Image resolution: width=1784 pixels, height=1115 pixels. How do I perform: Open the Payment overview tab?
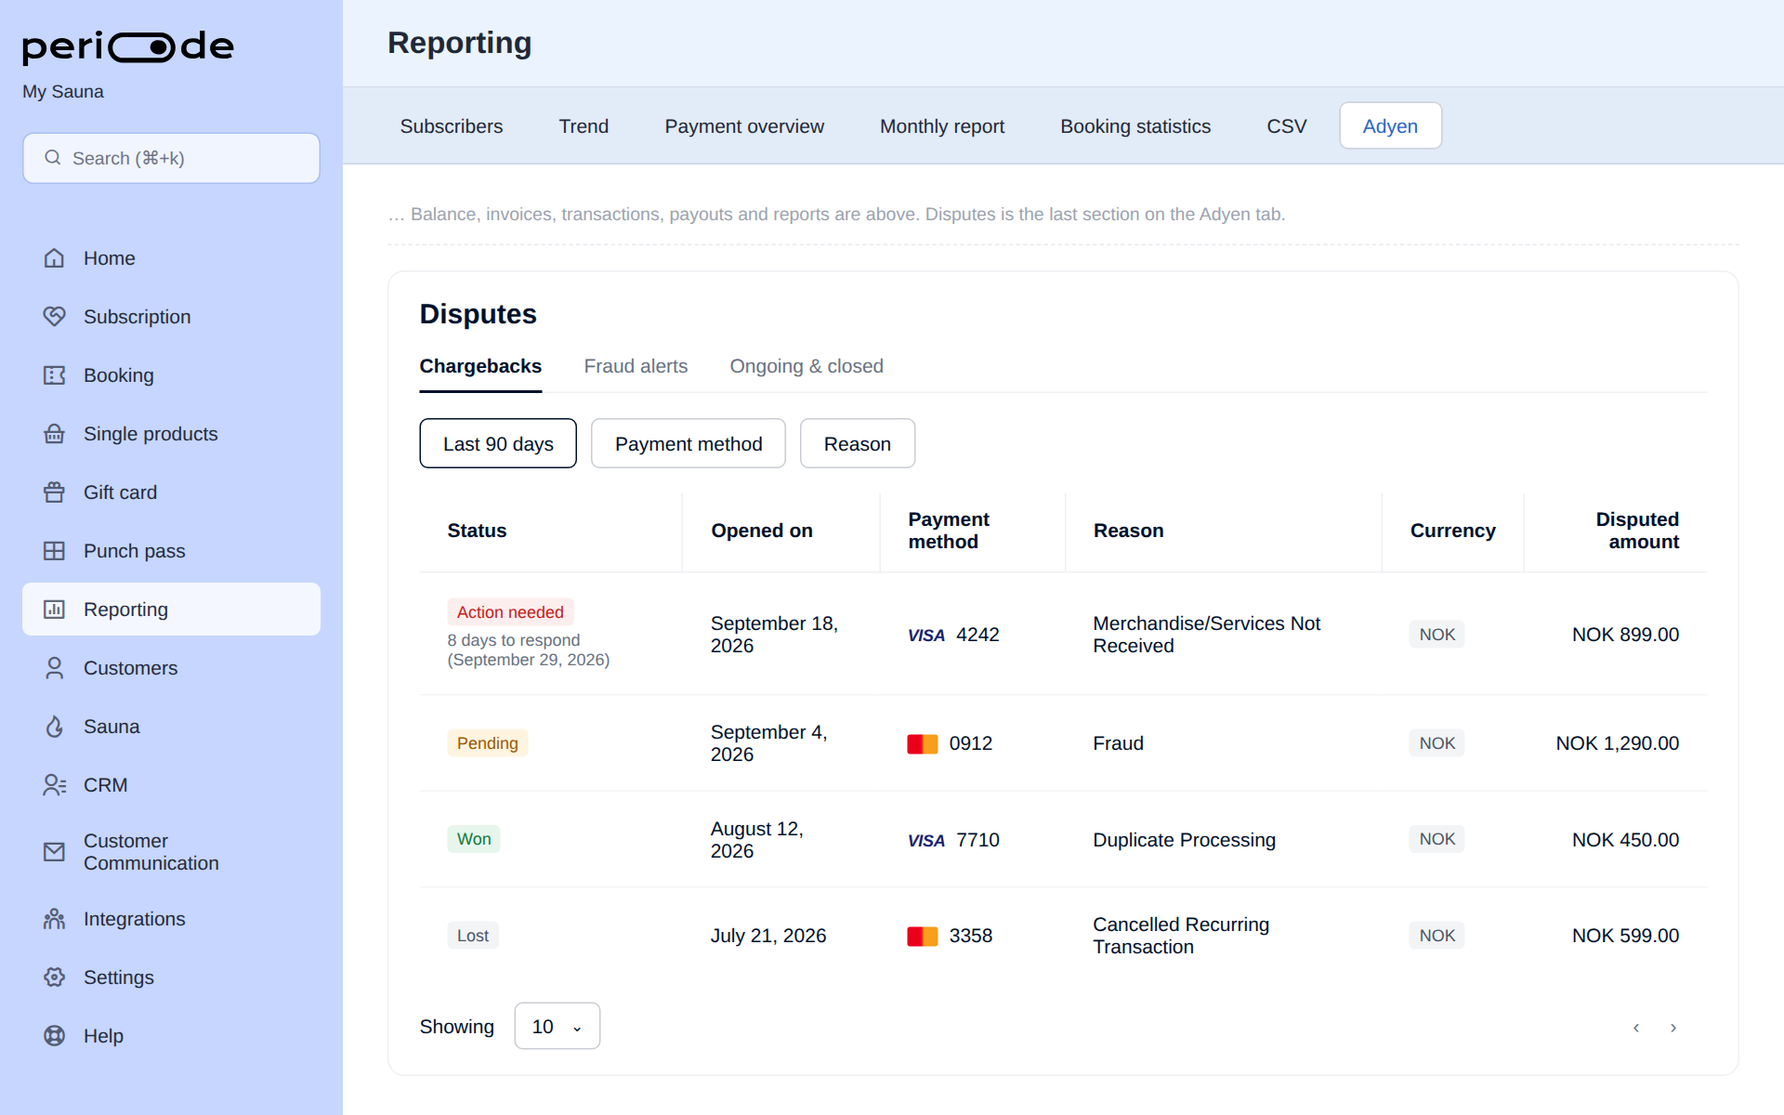(x=744, y=126)
